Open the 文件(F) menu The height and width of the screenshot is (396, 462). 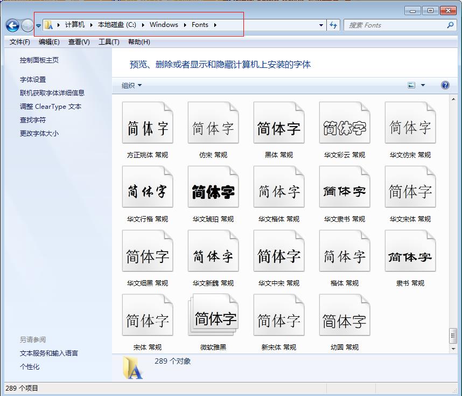pyautogui.click(x=20, y=42)
